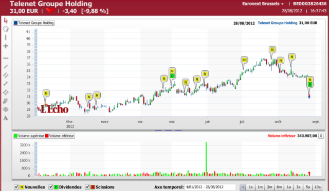
Task: Select the crosshair plus tool
Action: point(6,46)
